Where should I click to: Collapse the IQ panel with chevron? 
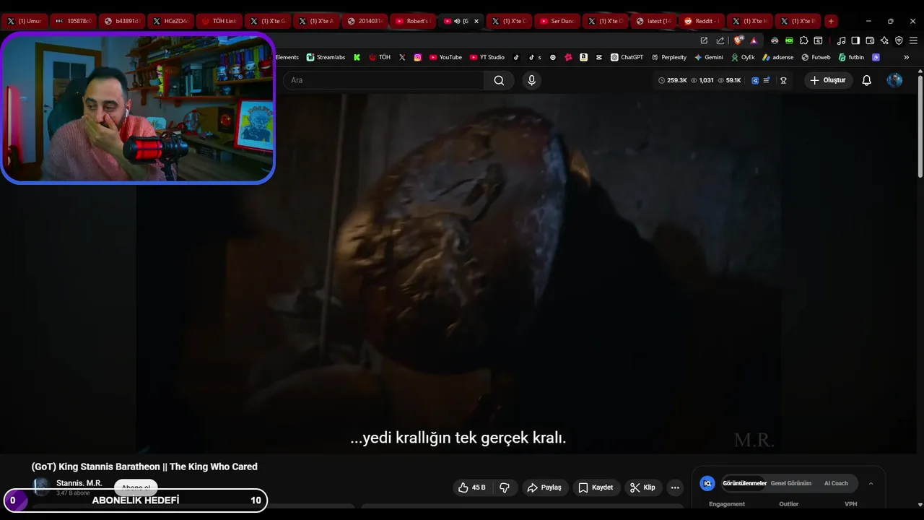(871, 483)
